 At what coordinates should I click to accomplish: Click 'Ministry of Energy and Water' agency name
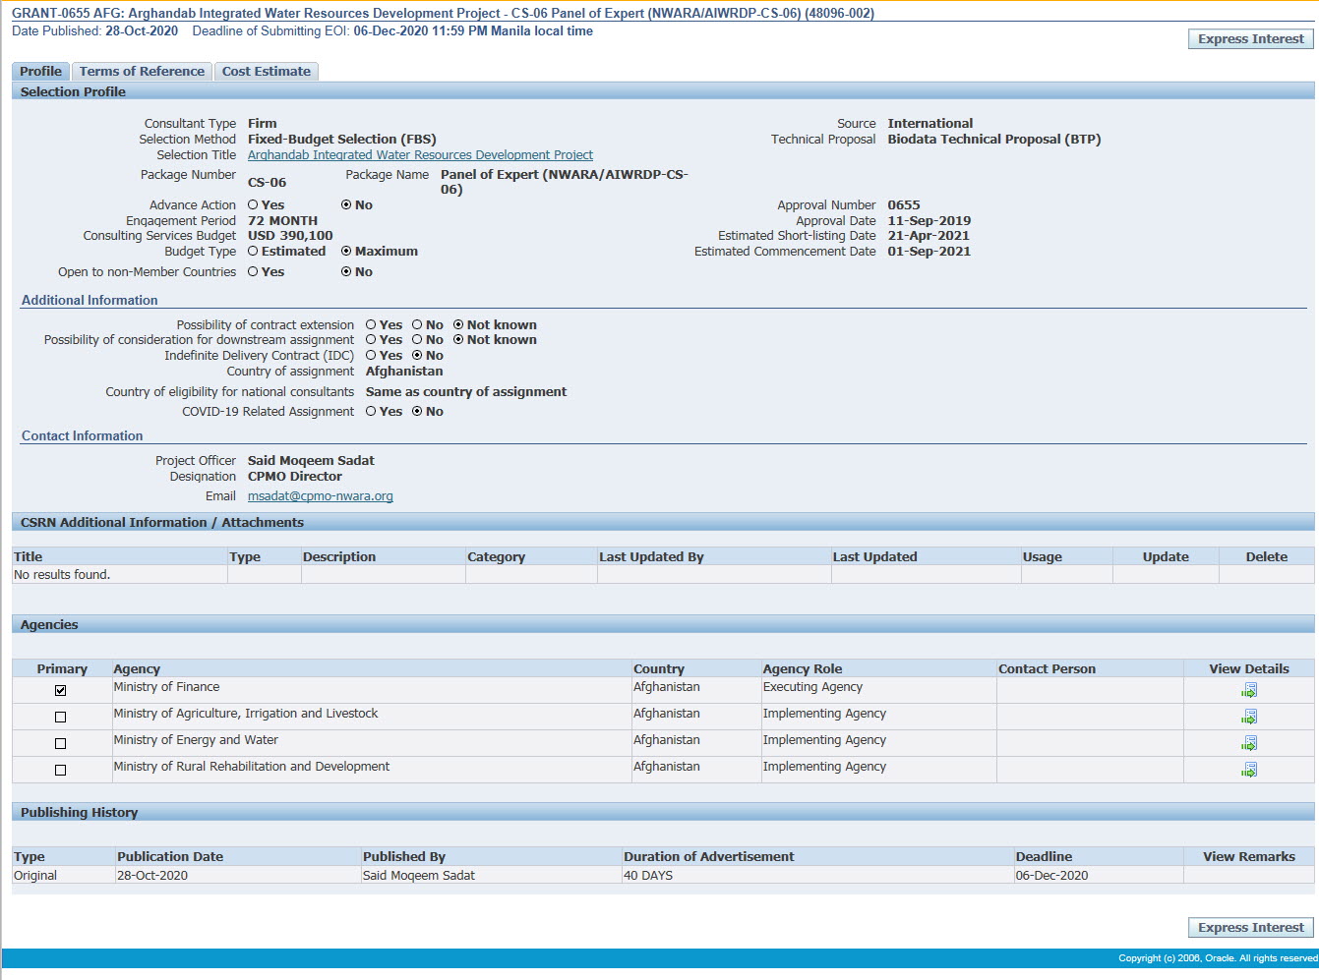pos(196,739)
